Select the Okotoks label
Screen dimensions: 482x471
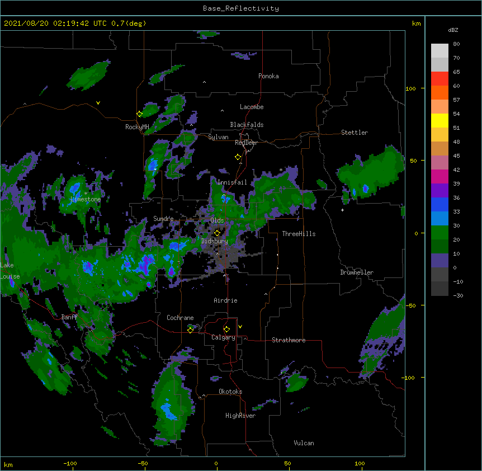point(230,392)
